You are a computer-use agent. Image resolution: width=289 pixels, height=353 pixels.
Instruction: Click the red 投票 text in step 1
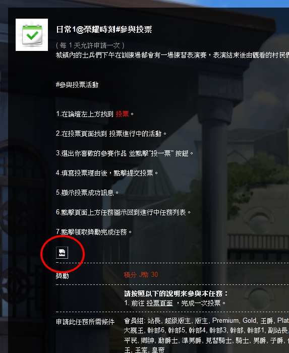tap(122, 114)
